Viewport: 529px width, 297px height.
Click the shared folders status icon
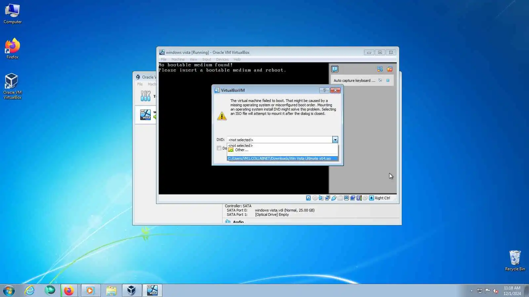pos(340,198)
